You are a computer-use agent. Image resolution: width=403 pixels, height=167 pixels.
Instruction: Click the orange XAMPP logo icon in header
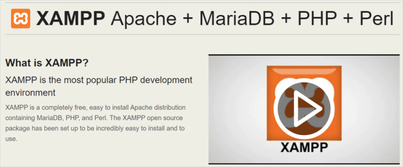click(20, 19)
